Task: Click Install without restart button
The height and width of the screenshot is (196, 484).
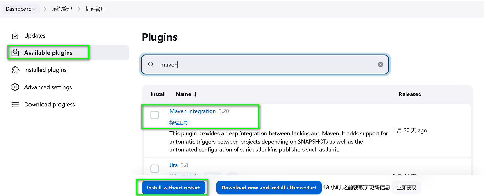Action: click(x=173, y=188)
